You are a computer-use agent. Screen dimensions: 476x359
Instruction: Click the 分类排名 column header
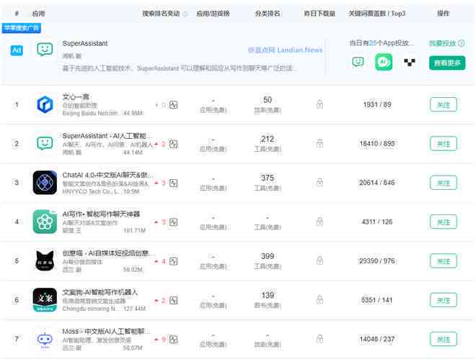(x=268, y=14)
